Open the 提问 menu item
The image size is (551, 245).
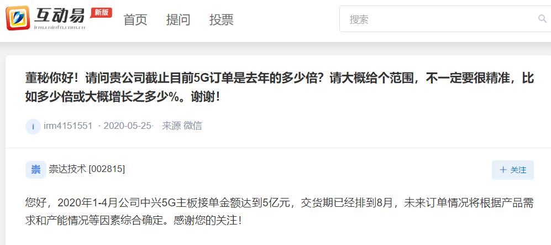coord(178,19)
